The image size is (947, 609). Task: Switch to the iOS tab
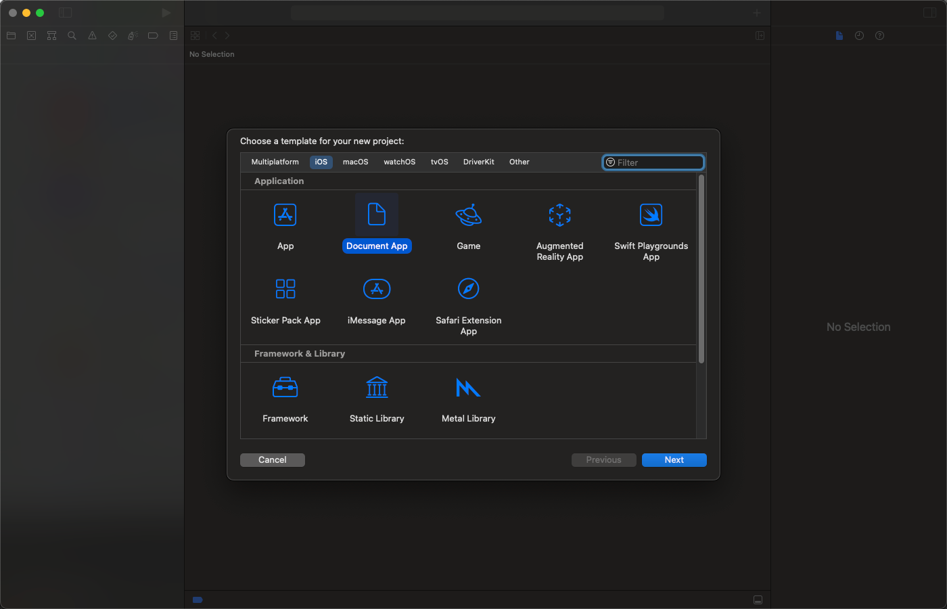321,162
